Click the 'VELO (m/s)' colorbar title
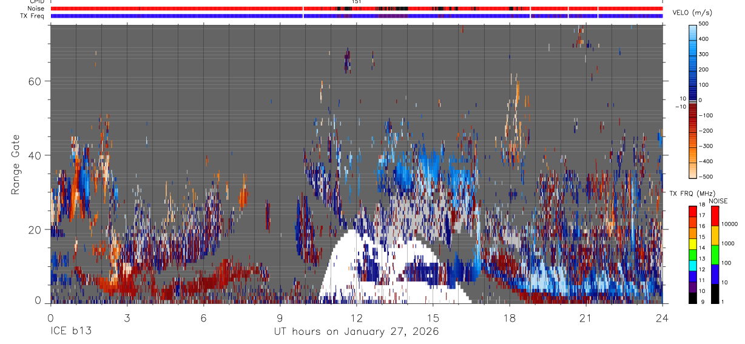Screen dimensions: 745x344 691,13
